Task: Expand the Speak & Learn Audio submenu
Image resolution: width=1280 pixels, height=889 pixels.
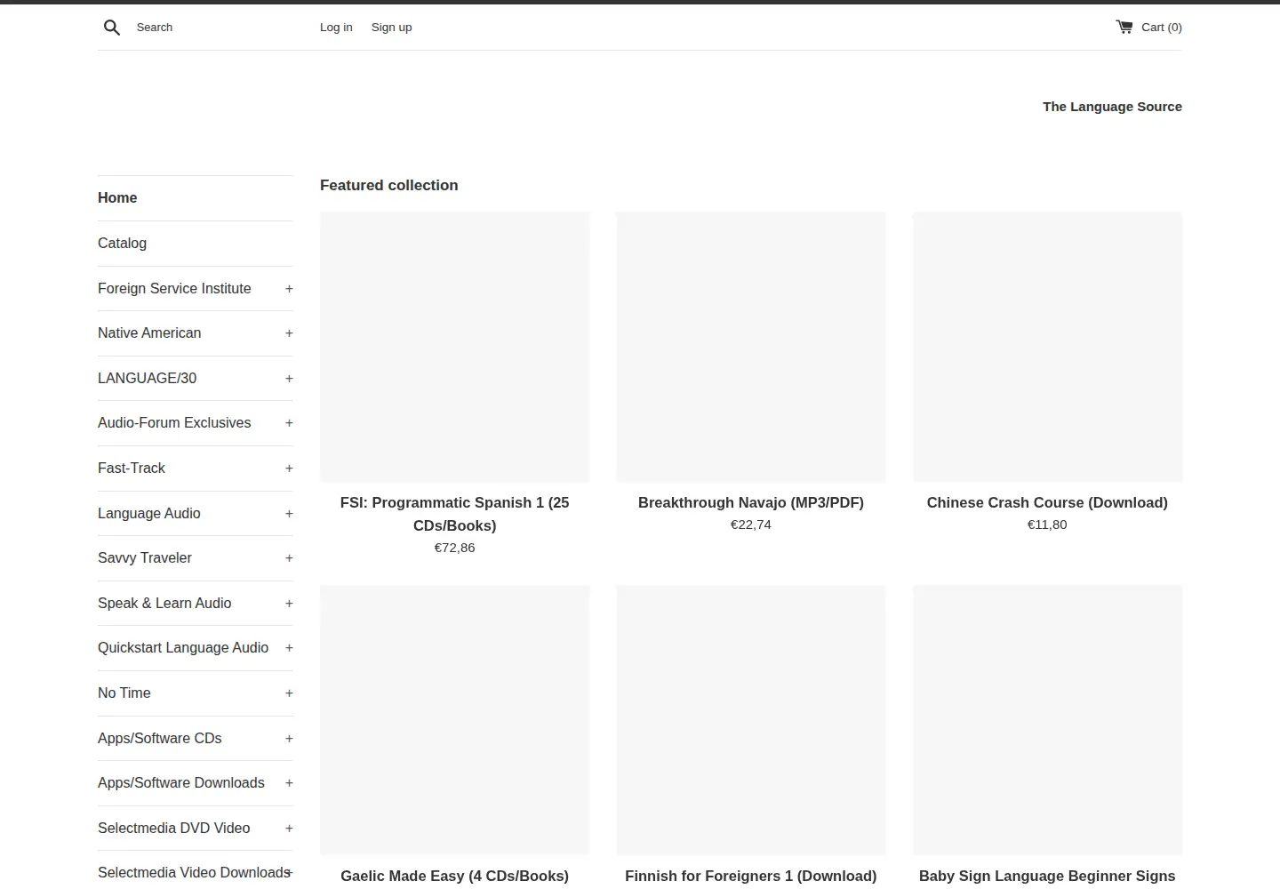Action: pos(289,604)
